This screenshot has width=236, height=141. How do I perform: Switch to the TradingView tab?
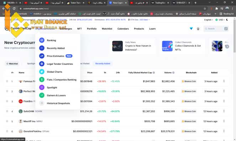pos(160,3)
